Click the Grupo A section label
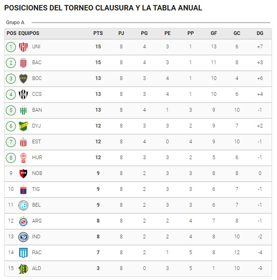The height and width of the screenshot is (280, 277). 15,22
